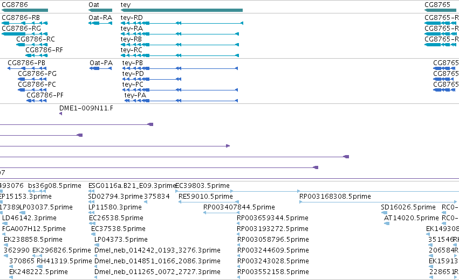Open the EK248222.5prime EST label
The height and width of the screenshot is (280, 459).
[x=38, y=272]
